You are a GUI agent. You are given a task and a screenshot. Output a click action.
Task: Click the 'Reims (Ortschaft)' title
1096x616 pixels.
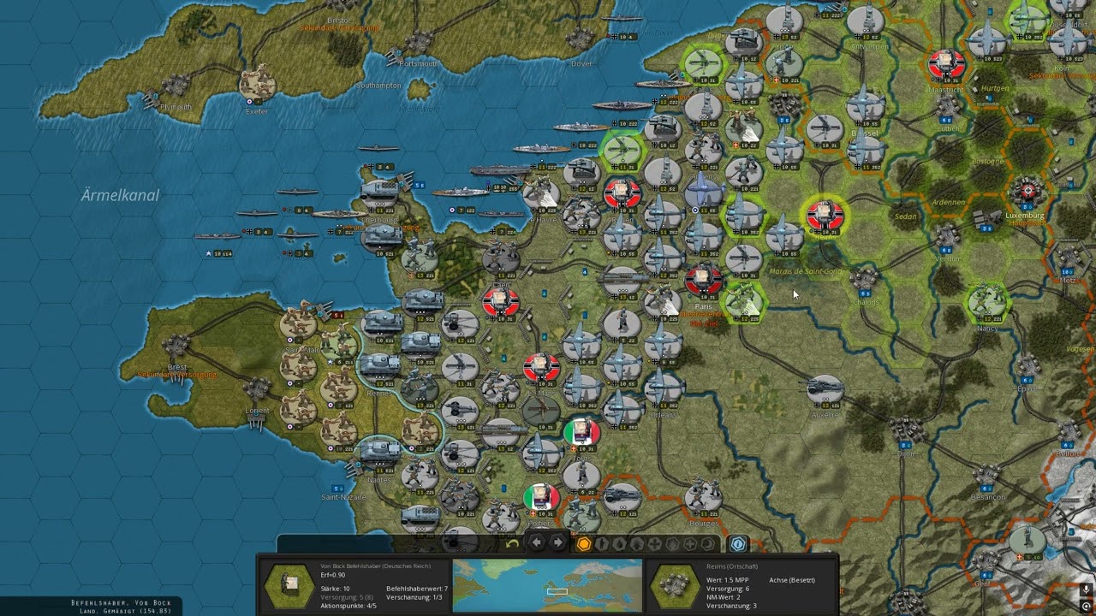click(x=732, y=566)
